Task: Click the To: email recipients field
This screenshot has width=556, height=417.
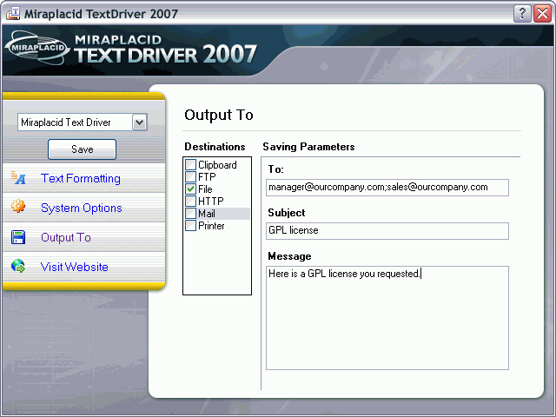Action: [387, 188]
